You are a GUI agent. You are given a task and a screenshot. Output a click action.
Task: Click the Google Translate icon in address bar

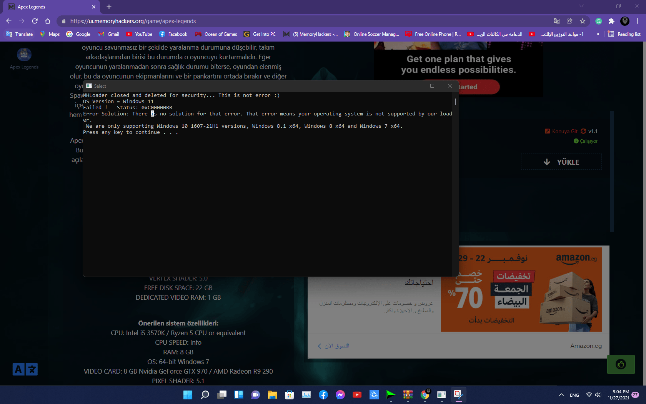[x=556, y=21]
